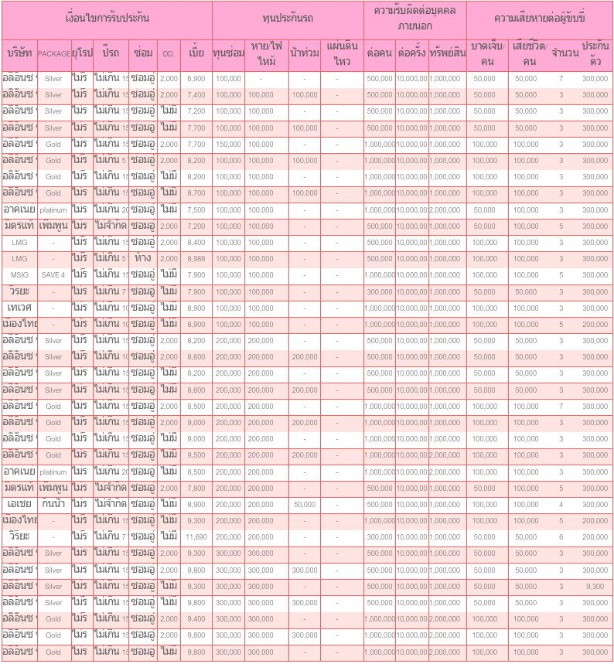
Task: Click the ความรับผิดต่อบุคคลภายนอก group header
Action: point(414,19)
